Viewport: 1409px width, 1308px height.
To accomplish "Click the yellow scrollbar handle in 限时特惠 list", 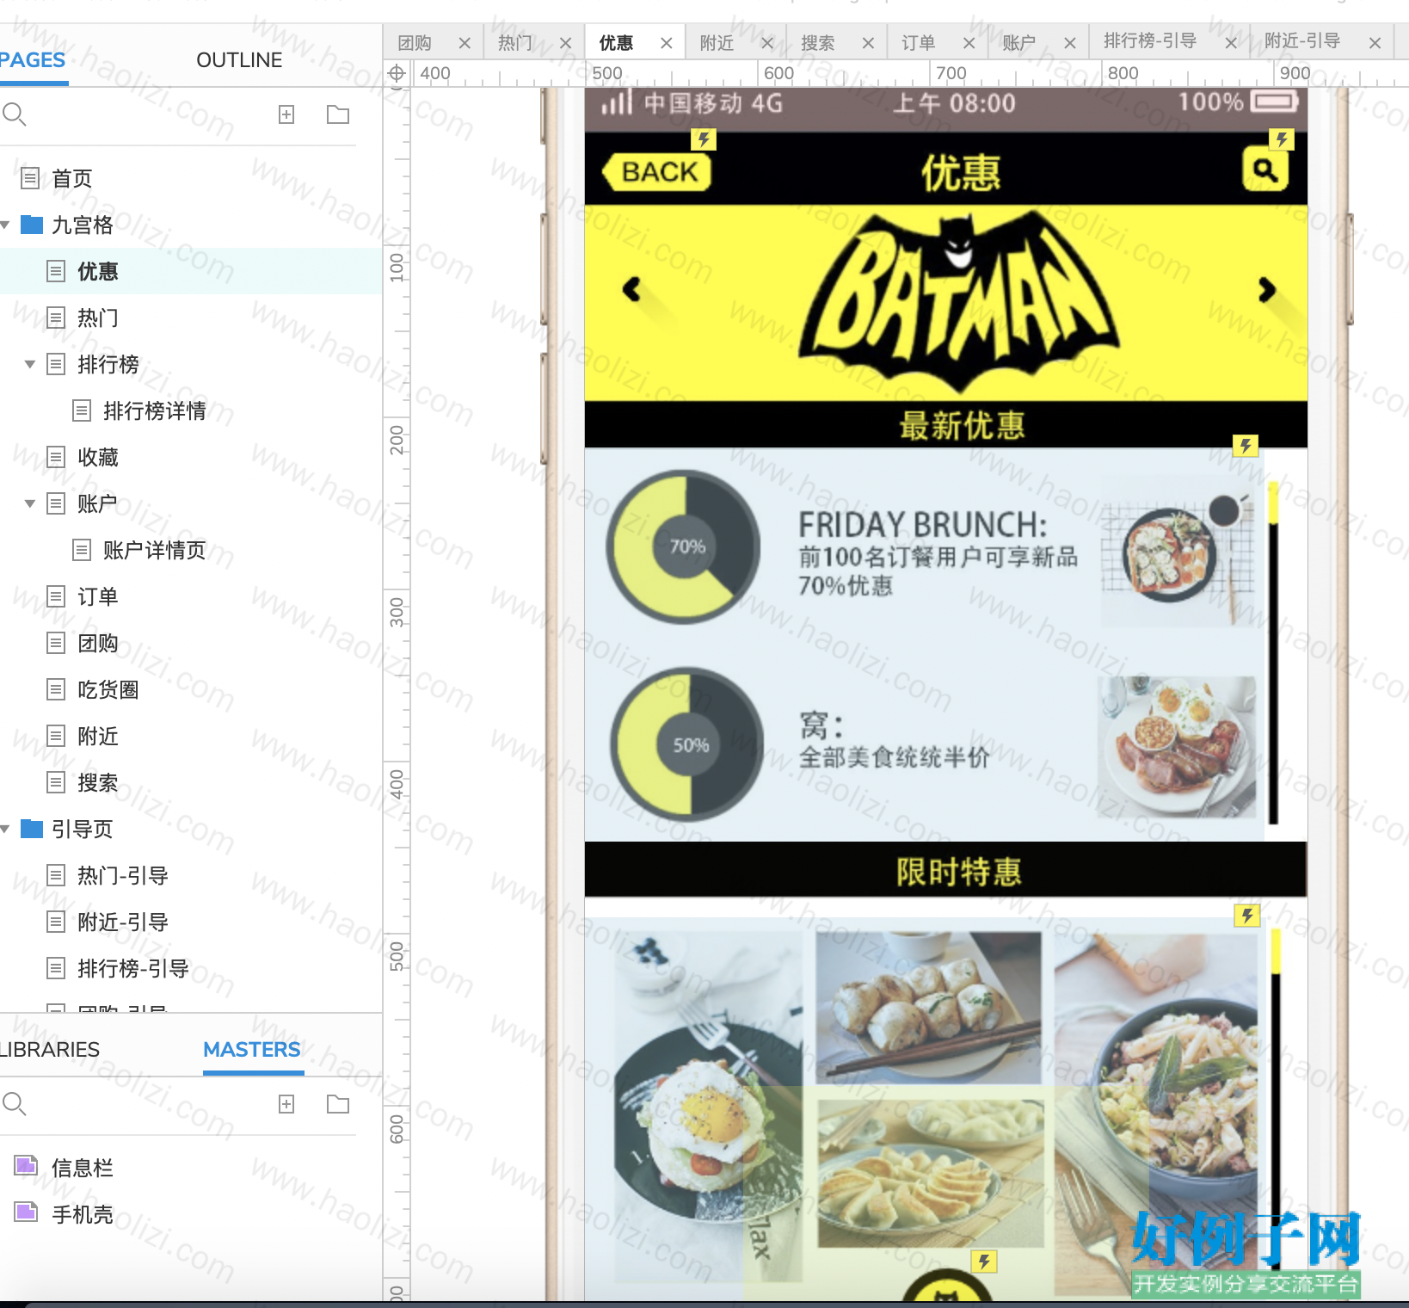I will click(x=1276, y=951).
